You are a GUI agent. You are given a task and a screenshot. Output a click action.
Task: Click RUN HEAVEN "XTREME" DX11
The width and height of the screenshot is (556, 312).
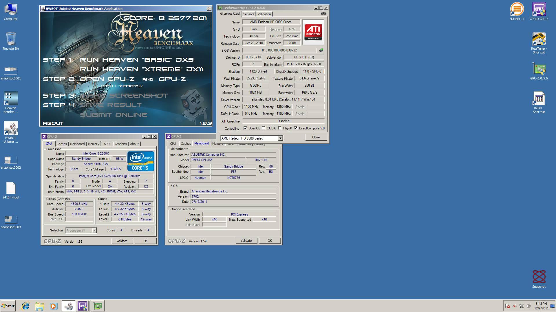point(142,69)
